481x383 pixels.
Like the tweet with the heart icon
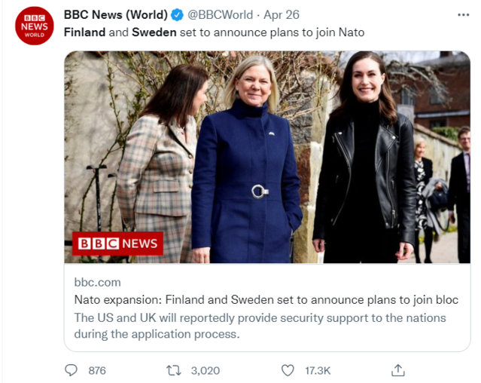pos(287,370)
